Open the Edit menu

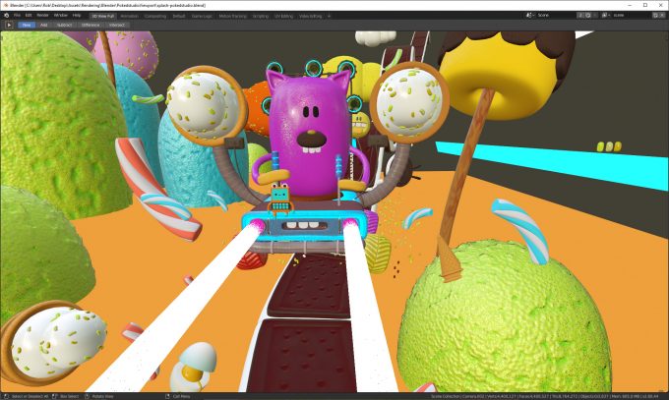pos(29,16)
